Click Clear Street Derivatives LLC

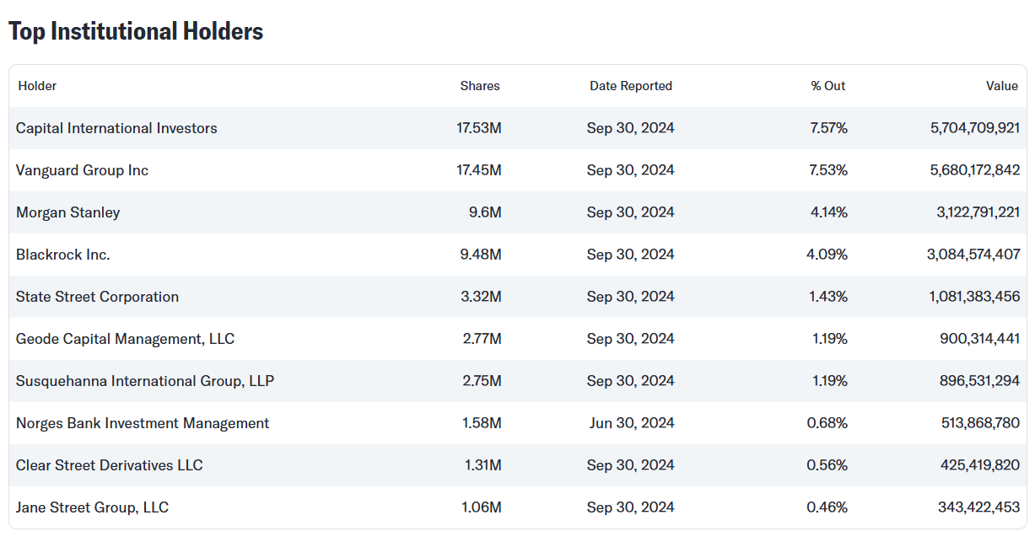(x=109, y=465)
